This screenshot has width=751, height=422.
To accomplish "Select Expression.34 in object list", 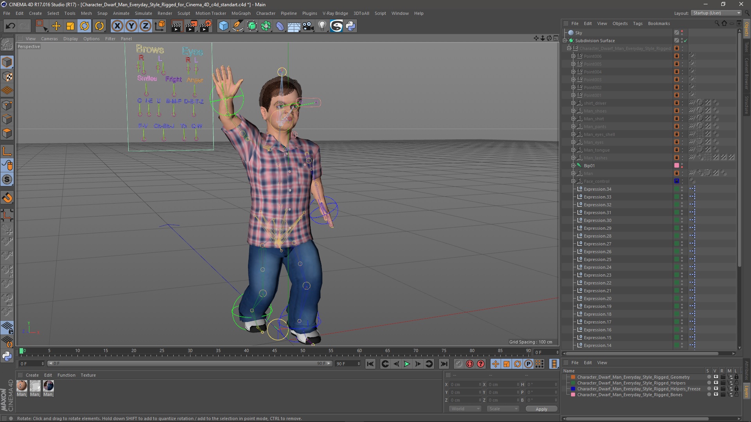I will 597,189.
